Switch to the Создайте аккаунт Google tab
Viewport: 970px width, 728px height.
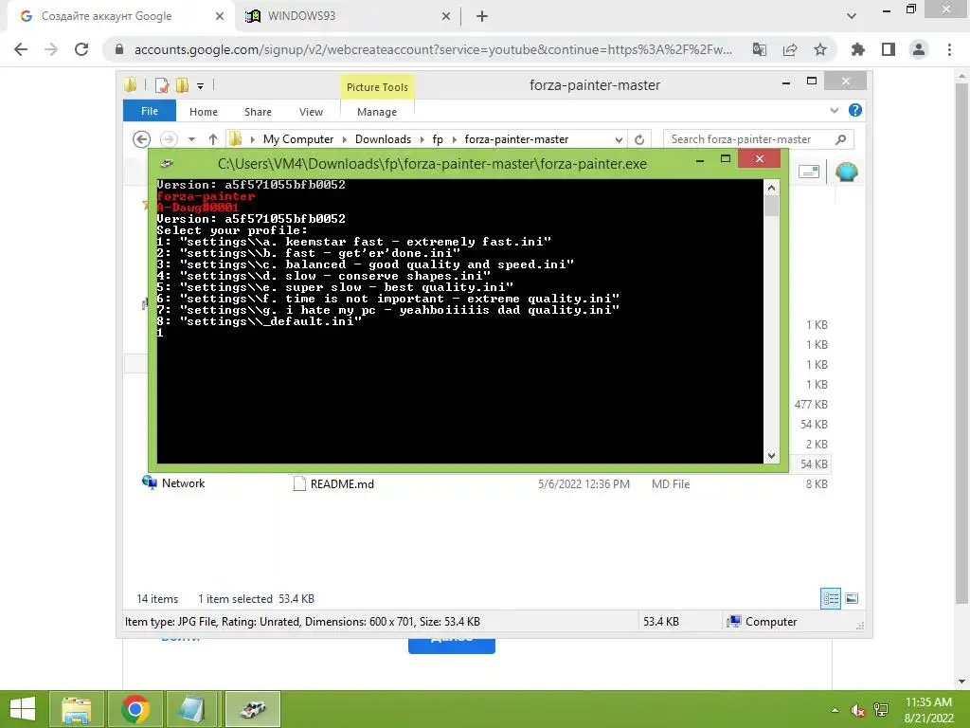(121, 16)
